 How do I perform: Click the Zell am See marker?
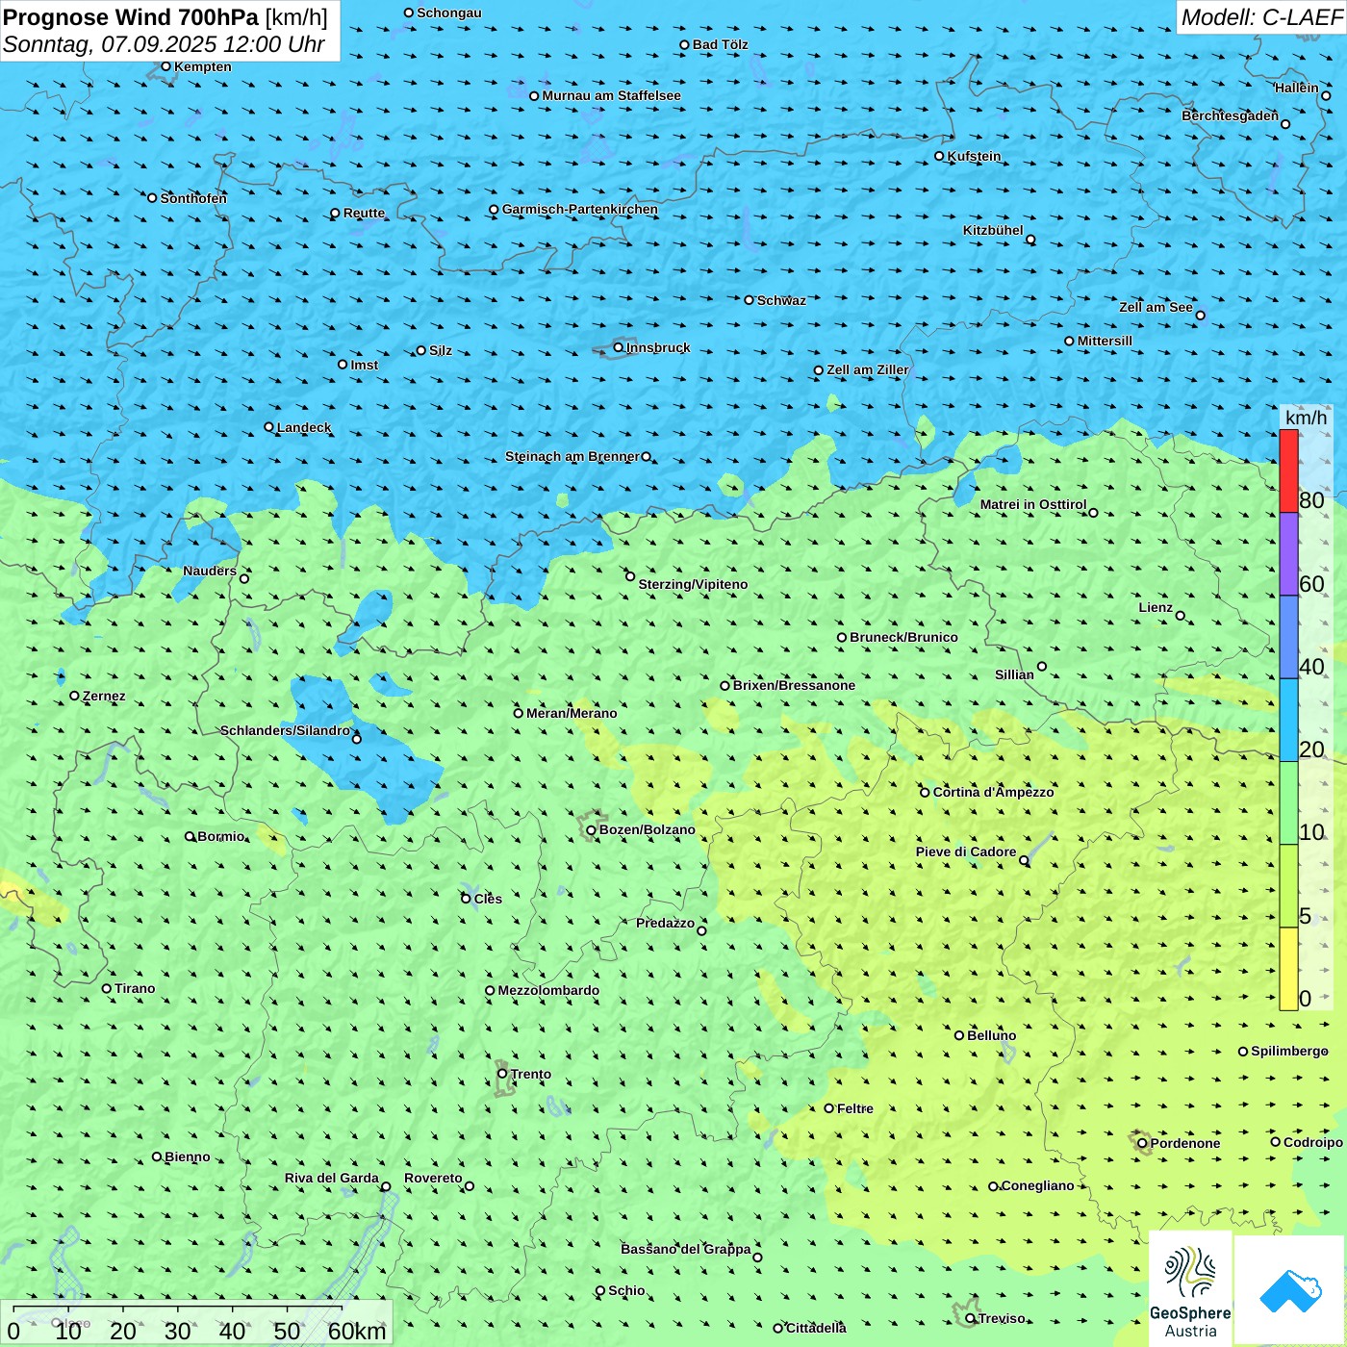coord(1200,315)
